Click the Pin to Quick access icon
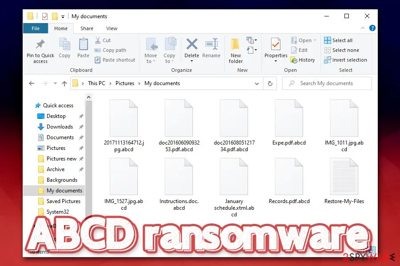Image resolution: width=400 pixels, height=266 pixels. (40, 44)
